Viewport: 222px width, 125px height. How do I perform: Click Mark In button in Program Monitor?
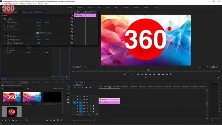click(129, 74)
